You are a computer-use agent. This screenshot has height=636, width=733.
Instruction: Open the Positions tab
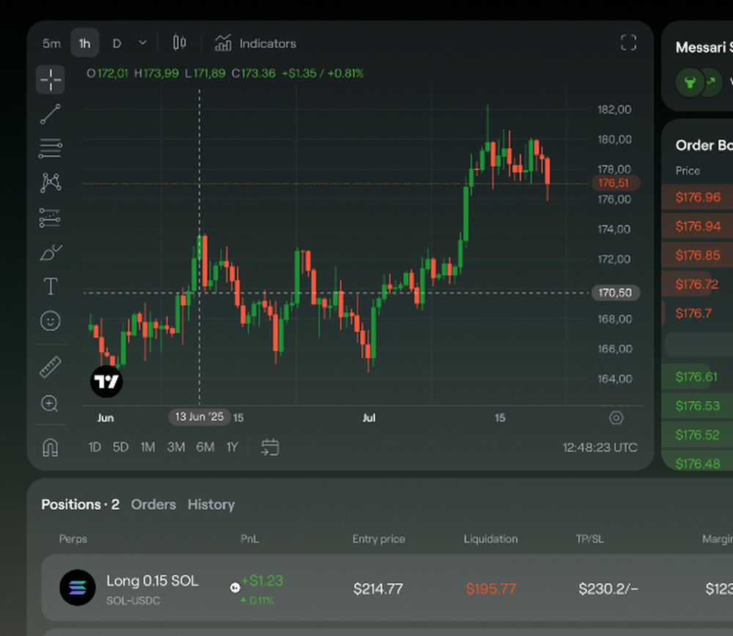pyautogui.click(x=81, y=505)
